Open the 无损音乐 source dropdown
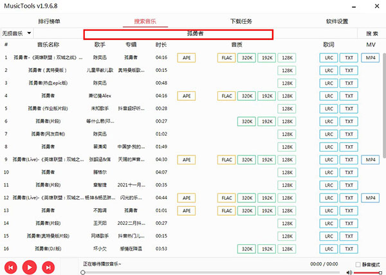Image resolution: width=386 pixels, height=275 pixels. (x=17, y=33)
